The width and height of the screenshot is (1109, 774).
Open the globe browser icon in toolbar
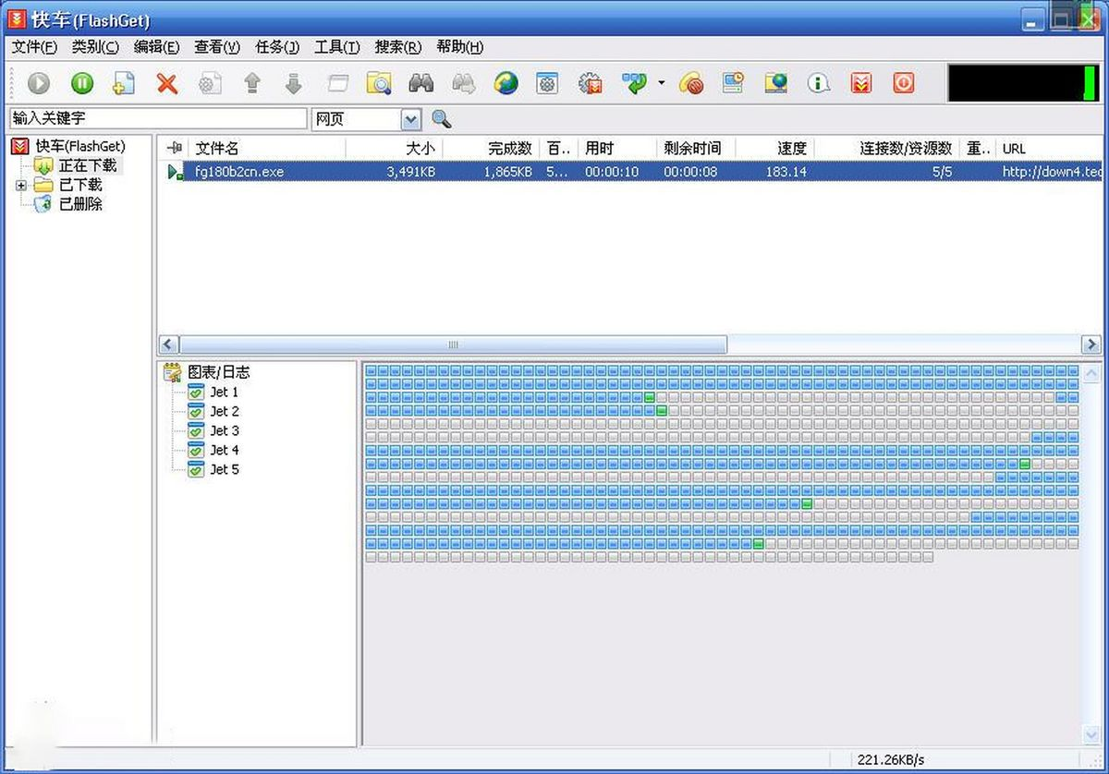point(506,83)
